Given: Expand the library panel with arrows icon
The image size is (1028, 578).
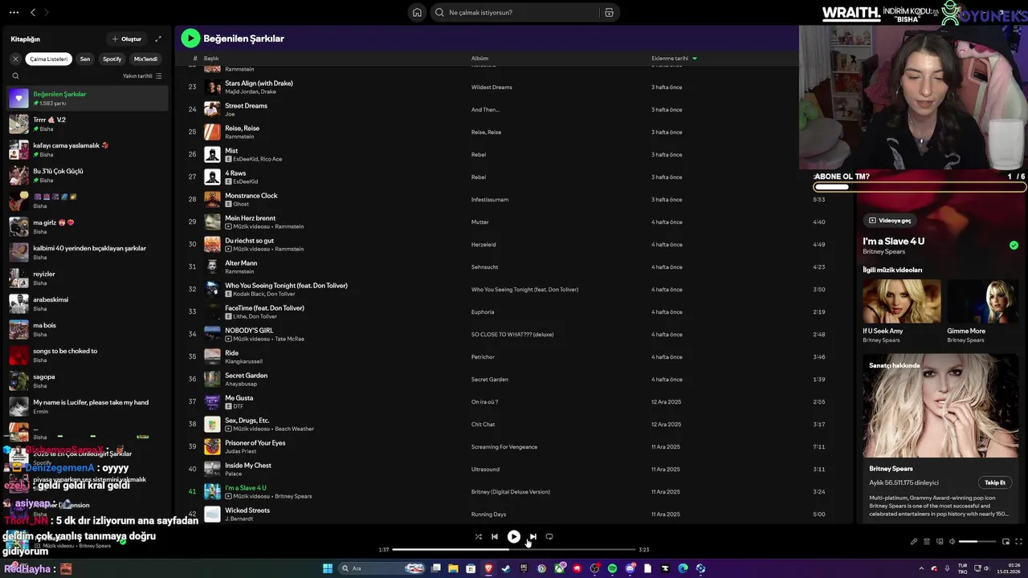Looking at the screenshot, I should click(x=158, y=39).
